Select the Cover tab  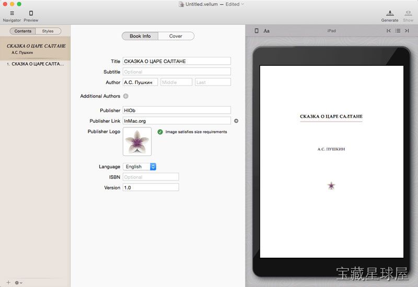click(176, 36)
